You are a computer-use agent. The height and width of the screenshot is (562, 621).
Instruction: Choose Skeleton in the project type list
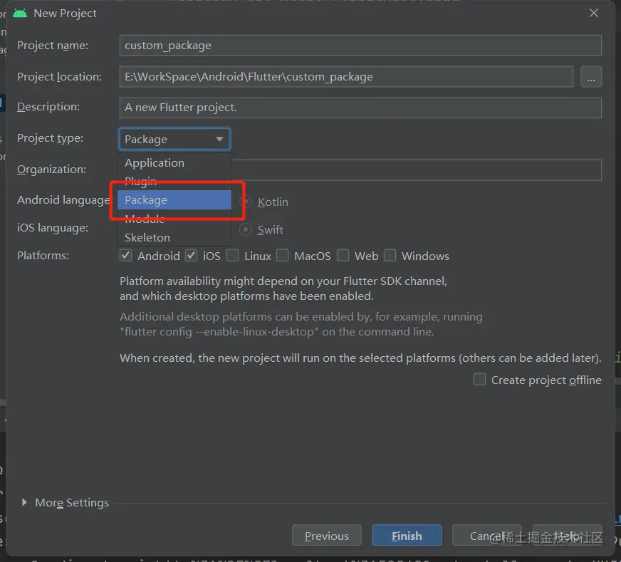click(174, 238)
